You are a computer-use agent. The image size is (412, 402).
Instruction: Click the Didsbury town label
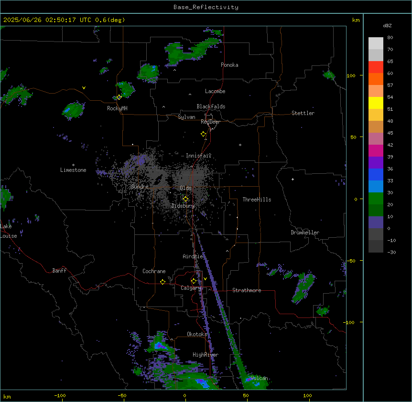click(x=183, y=206)
